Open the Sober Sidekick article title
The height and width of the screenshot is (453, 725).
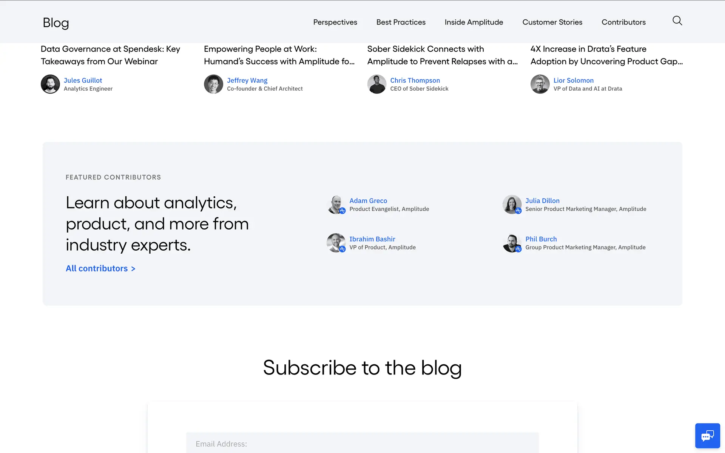tap(442, 55)
